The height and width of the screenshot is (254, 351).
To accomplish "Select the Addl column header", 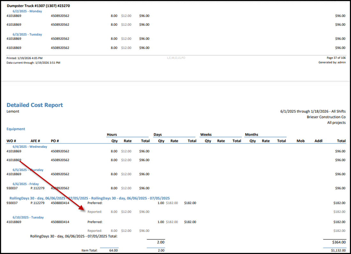I will pyautogui.click(x=318, y=141).
